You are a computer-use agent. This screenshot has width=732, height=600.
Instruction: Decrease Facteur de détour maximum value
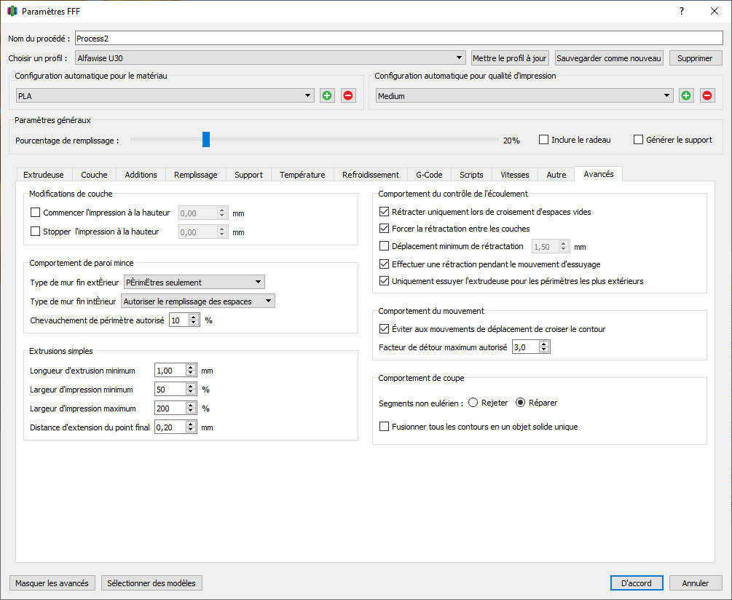point(544,350)
